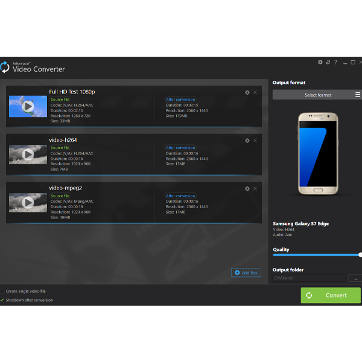Minimize the Video Converter window
Viewport: 362px width, 362px height.
[x=345, y=63]
